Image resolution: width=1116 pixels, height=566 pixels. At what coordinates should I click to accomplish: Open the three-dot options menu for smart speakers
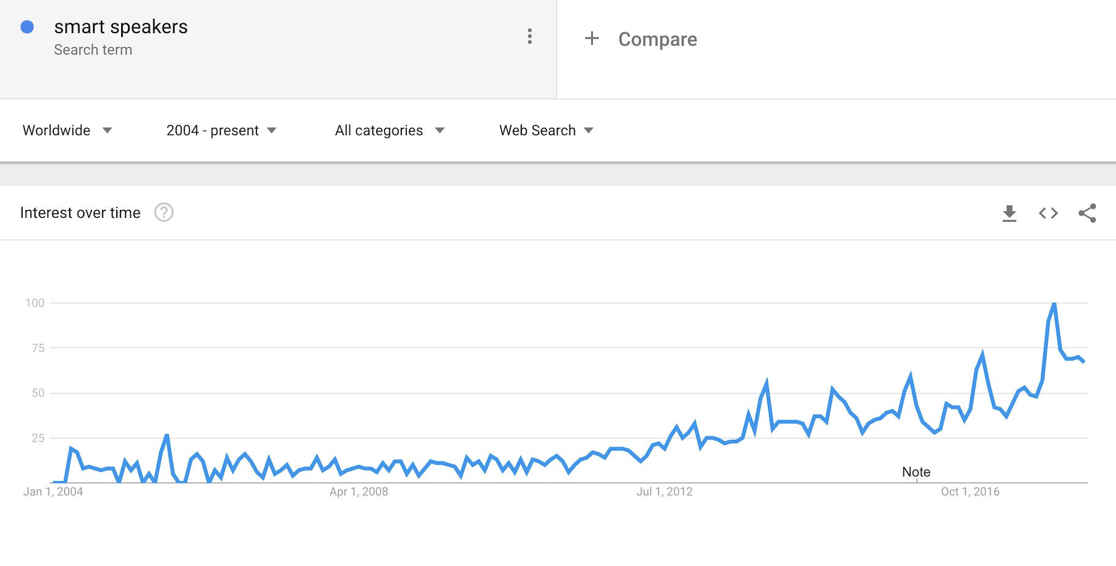pyautogui.click(x=530, y=37)
